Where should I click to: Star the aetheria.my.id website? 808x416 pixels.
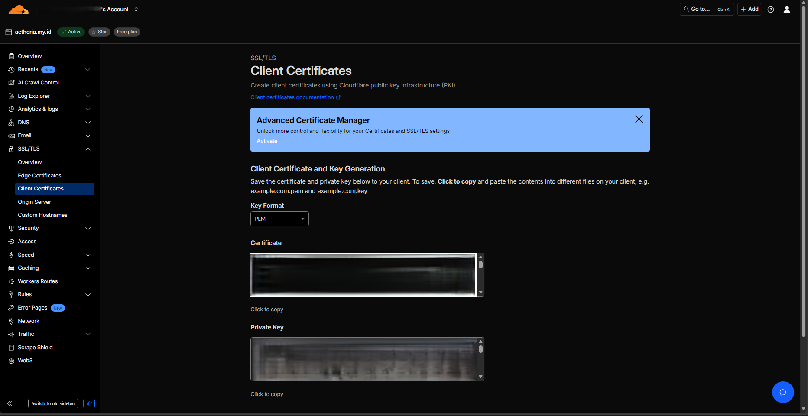(99, 32)
